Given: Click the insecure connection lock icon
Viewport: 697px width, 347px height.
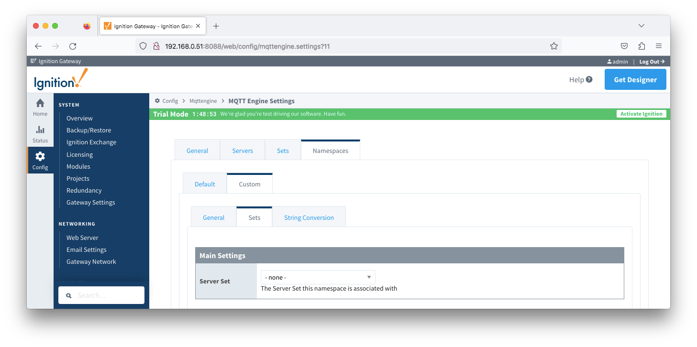Looking at the screenshot, I should coord(155,46).
